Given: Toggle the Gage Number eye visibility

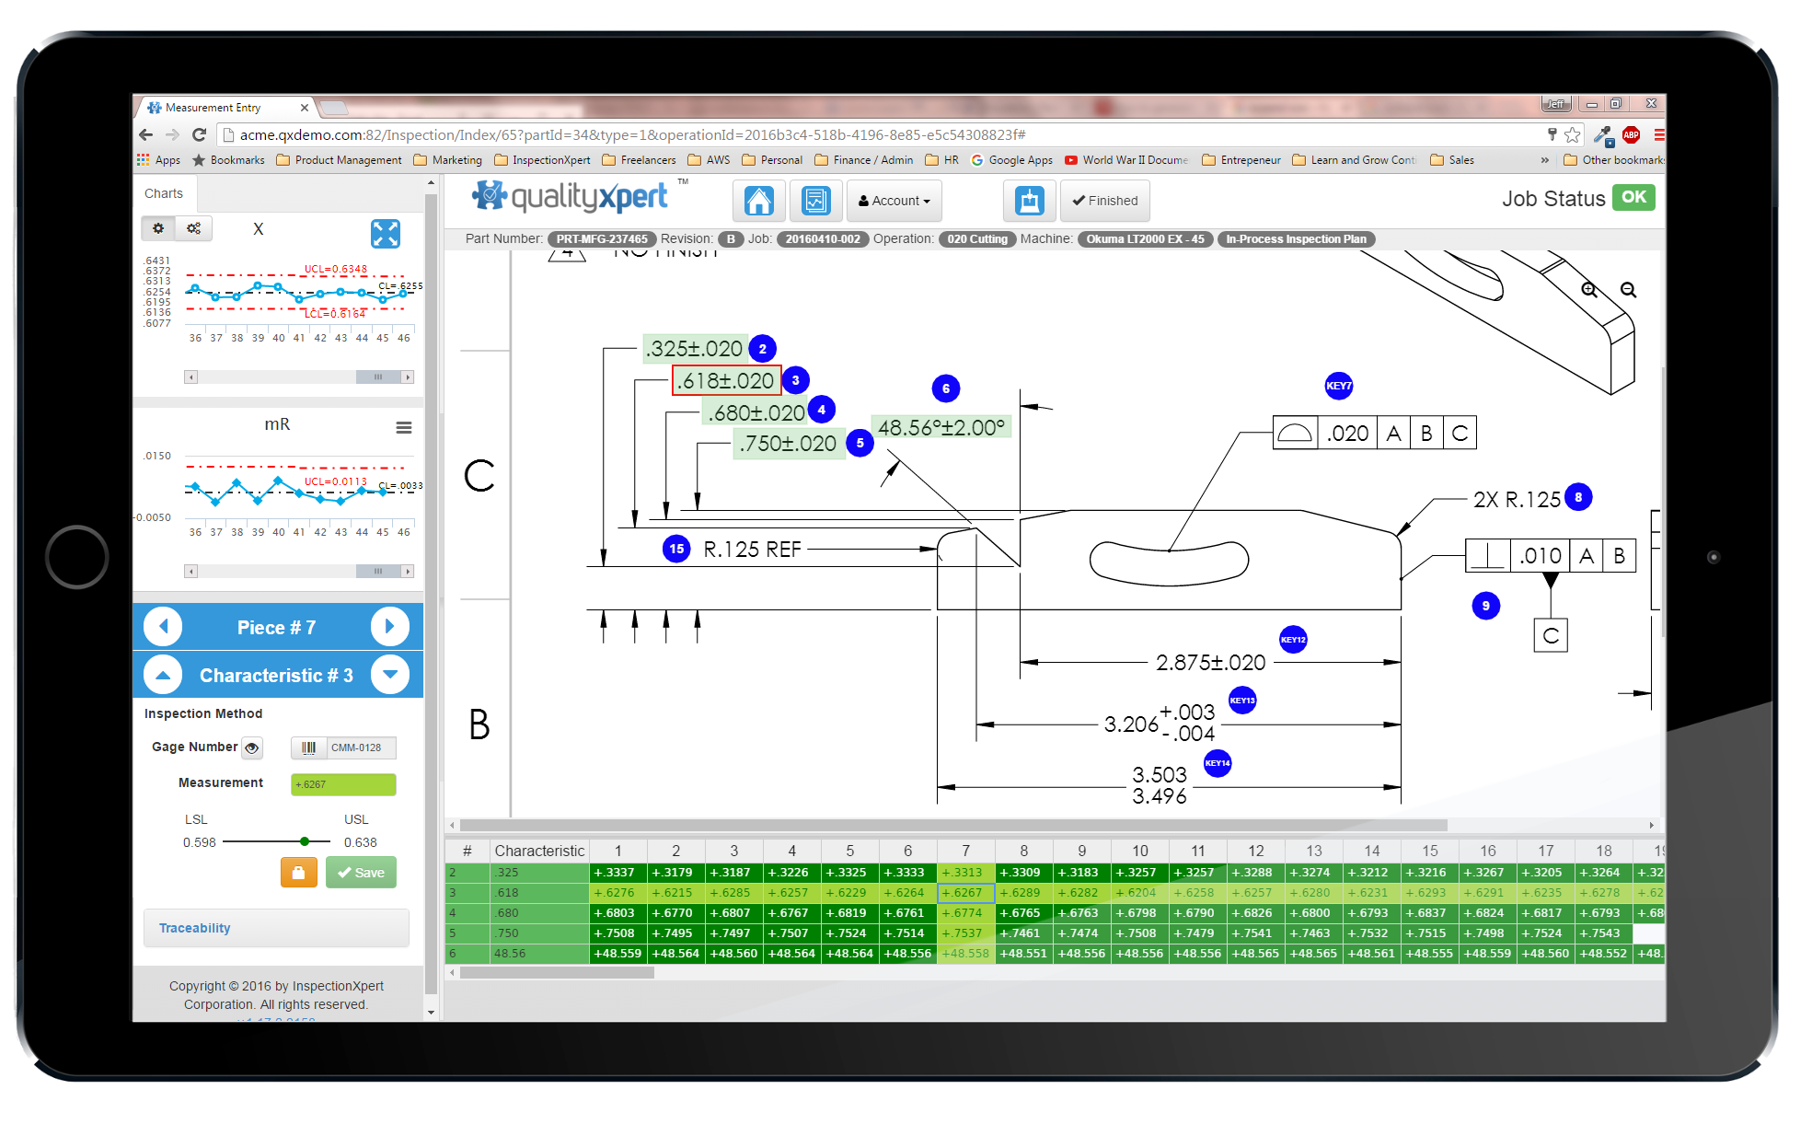Looking at the screenshot, I should pyautogui.click(x=252, y=747).
